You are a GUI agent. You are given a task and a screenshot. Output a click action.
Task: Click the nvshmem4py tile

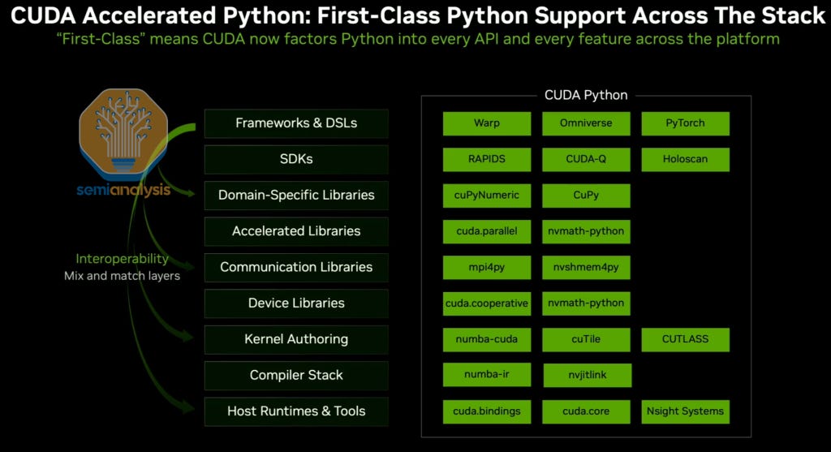586,267
